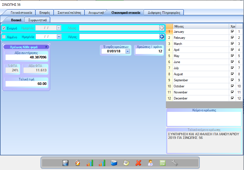
Task: Open the green calculator icon
Action: 163,163
